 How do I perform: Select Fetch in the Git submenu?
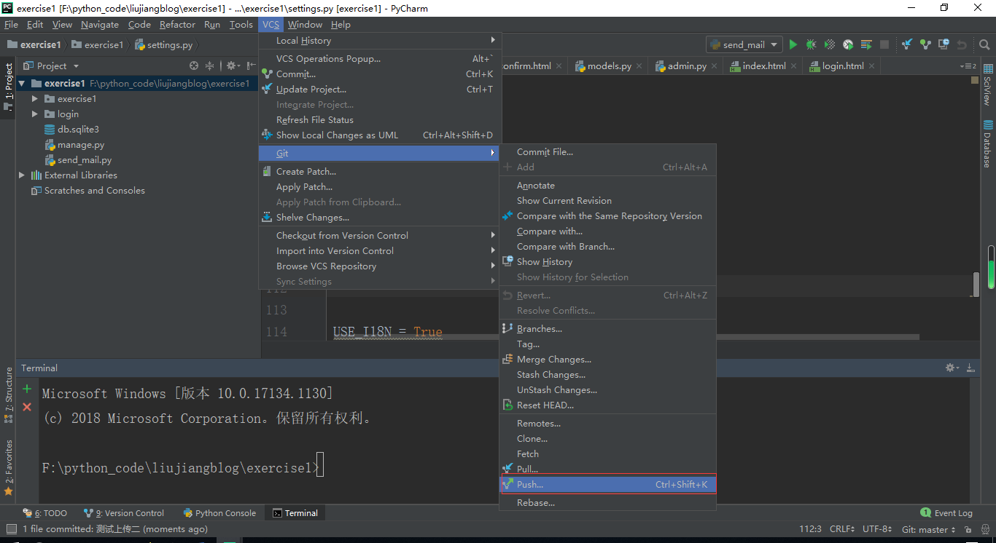608,454
